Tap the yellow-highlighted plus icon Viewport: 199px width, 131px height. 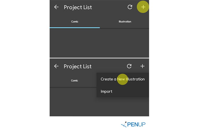click(x=143, y=7)
